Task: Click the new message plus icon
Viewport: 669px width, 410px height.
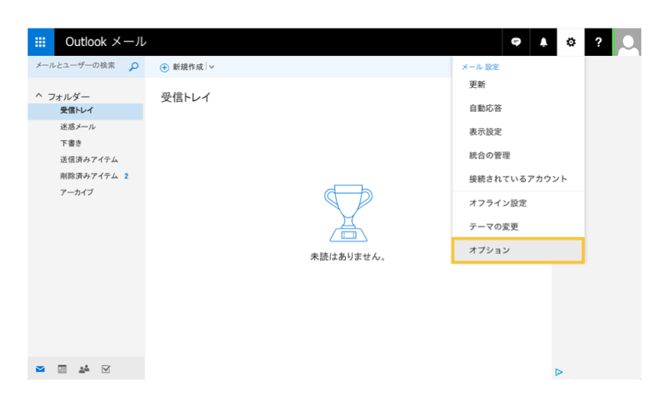Action: point(164,67)
